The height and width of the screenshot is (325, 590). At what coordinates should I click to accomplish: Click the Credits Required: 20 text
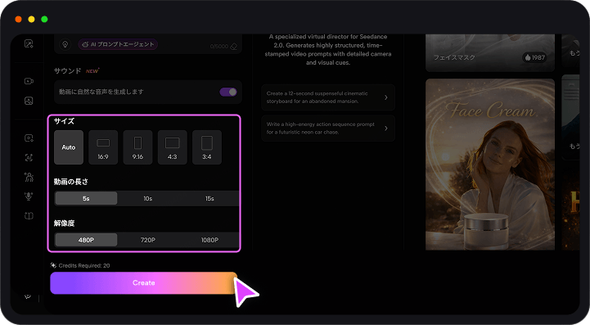click(x=84, y=265)
